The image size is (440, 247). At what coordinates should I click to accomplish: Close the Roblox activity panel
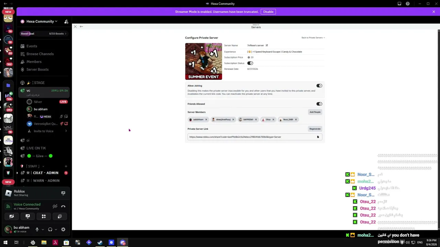tap(75, 26)
